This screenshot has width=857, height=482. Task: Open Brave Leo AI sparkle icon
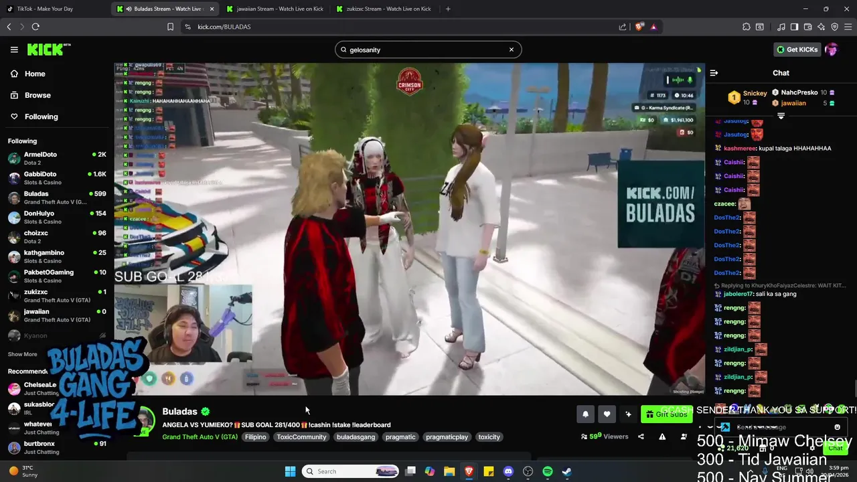[821, 27]
